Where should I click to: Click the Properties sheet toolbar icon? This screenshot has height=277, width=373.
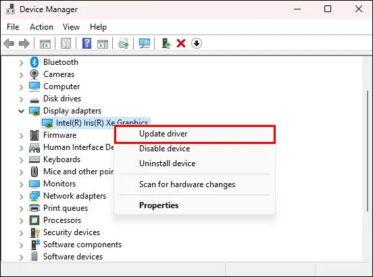[66, 43]
